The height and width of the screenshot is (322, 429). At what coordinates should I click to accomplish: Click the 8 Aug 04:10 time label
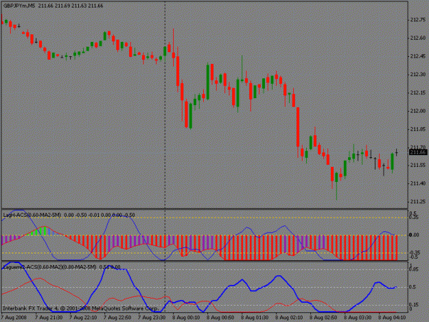click(x=392, y=318)
